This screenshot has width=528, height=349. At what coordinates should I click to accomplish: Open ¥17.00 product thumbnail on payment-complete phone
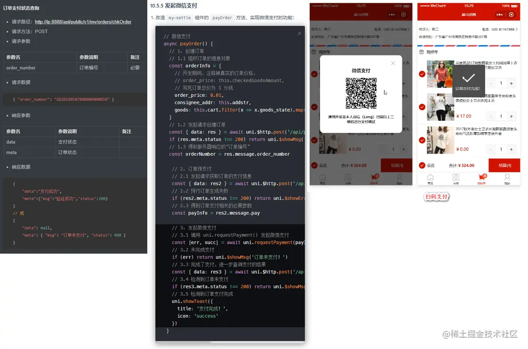[440, 107]
